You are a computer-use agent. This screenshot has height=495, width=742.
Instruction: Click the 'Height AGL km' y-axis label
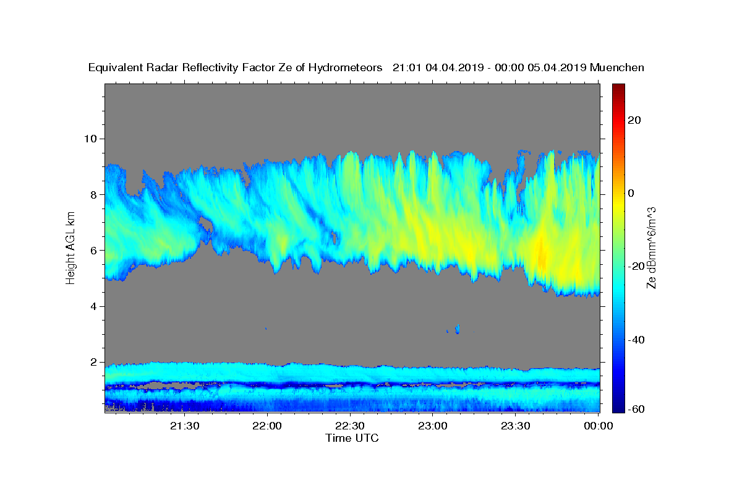point(71,248)
